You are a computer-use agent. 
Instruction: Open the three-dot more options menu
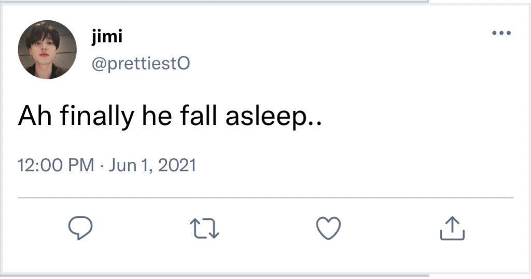tap(501, 33)
